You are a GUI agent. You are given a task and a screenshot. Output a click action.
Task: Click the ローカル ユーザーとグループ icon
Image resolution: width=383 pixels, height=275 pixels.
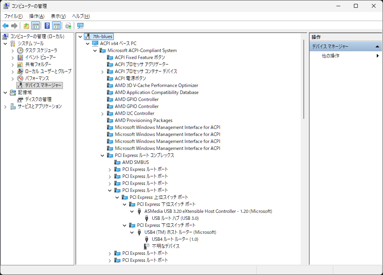click(20, 71)
